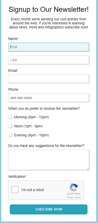98x223 pixels.
Task: Select the Email input box
Action: pyautogui.click(x=49, y=79)
